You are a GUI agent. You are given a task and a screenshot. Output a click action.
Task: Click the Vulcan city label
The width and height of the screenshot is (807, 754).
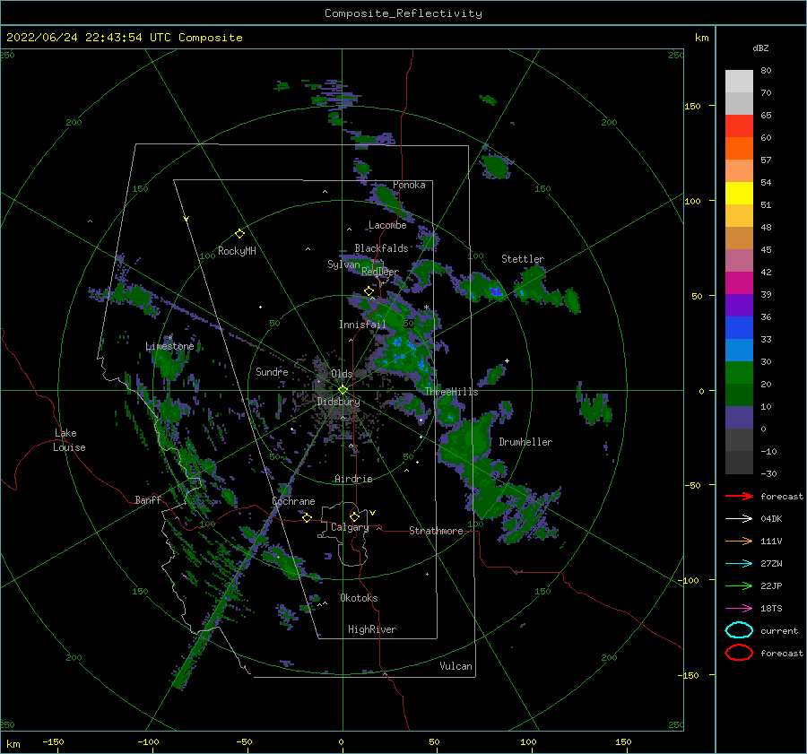[456, 666]
